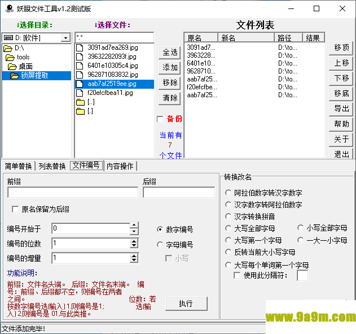This screenshot has width=356, height=334.
Task: Click 退出 exit button
Action: [341, 154]
